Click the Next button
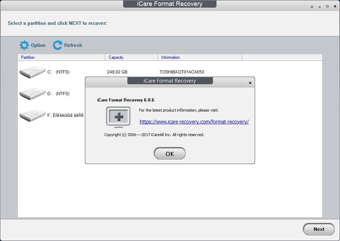Image resolution: width=340 pixels, height=241 pixels. tap(319, 229)
